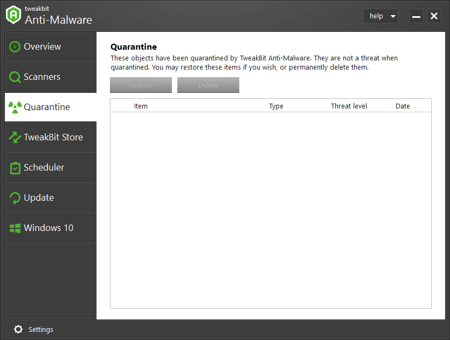The width and height of the screenshot is (450, 340).
Task: Go to the TweakBit Store section
Action: (53, 138)
